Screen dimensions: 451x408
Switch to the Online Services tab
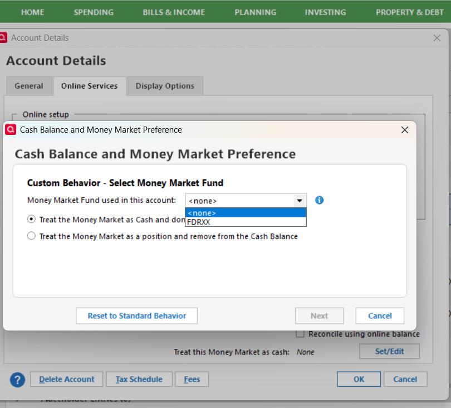pos(90,86)
